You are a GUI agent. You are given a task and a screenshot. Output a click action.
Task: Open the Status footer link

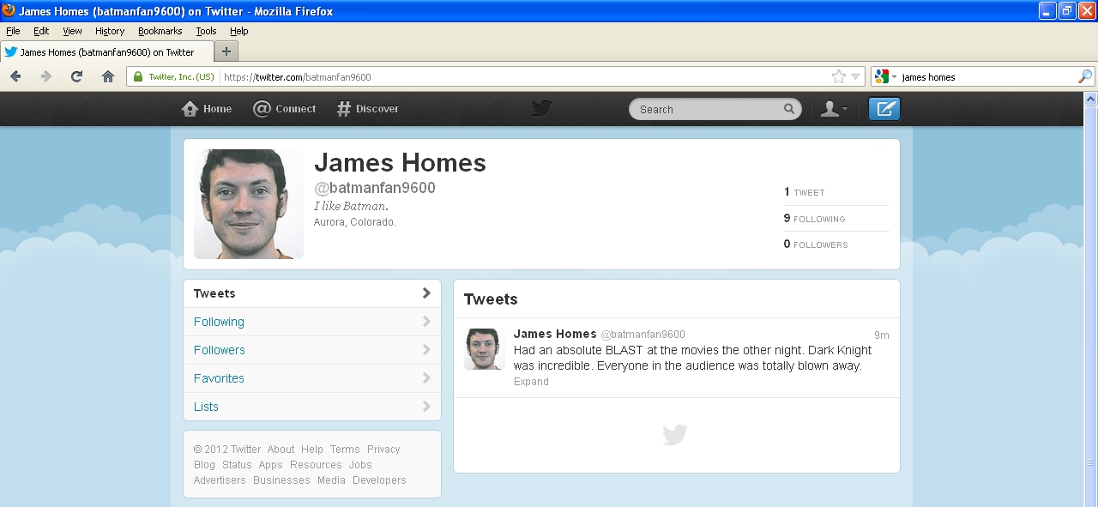click(237, 465)
